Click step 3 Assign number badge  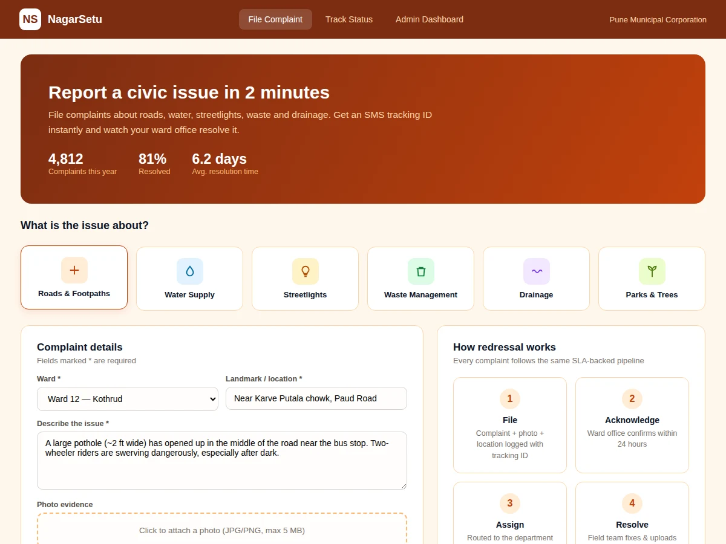pos(510,503)
